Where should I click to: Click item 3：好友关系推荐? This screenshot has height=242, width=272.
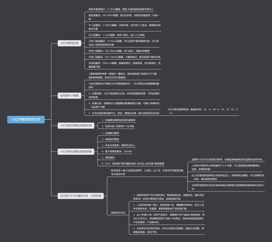point(119,145)
